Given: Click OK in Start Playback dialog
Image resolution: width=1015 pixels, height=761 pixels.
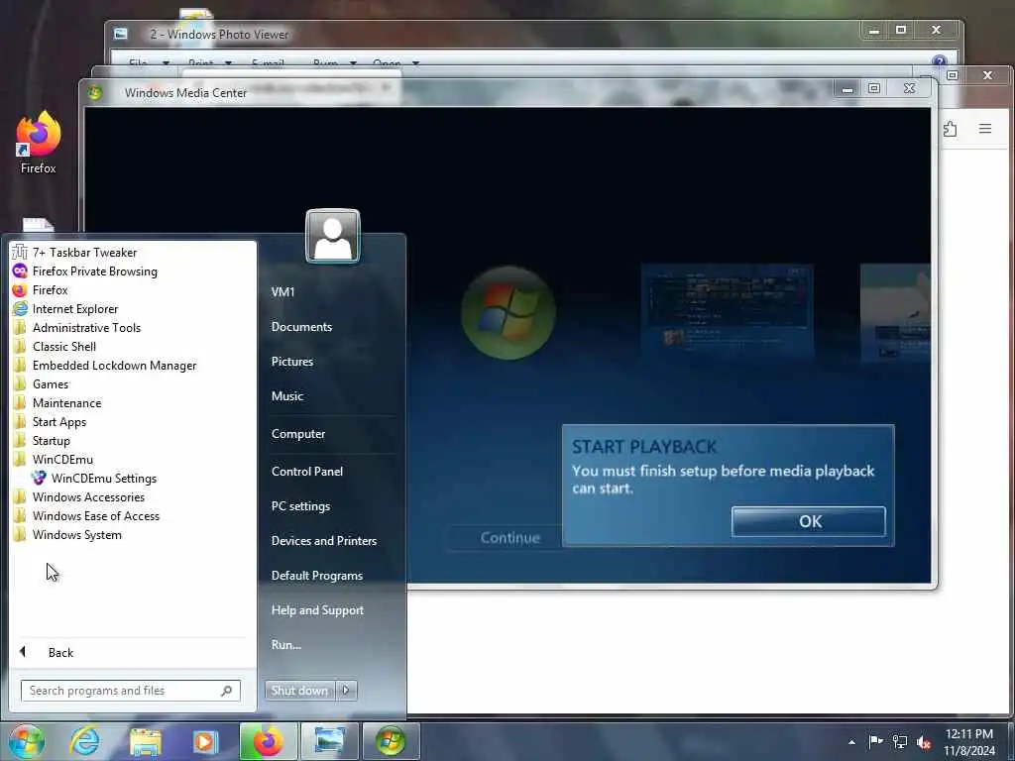Looking at the screenshot, I should [x=809, y=521].
